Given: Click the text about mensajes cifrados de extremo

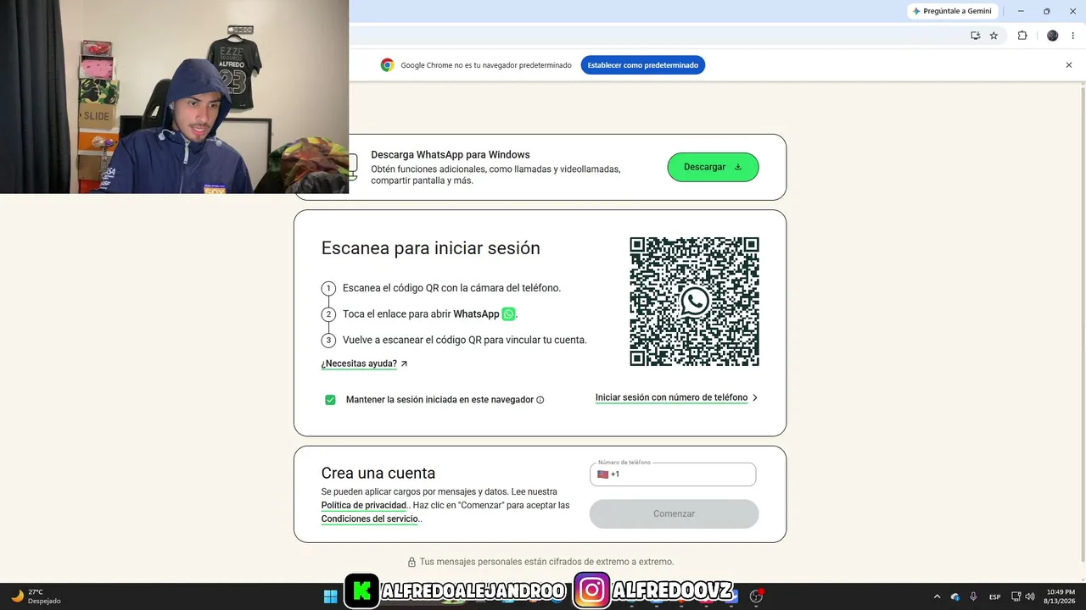Looking at the screenshot, I should [546, 562].
